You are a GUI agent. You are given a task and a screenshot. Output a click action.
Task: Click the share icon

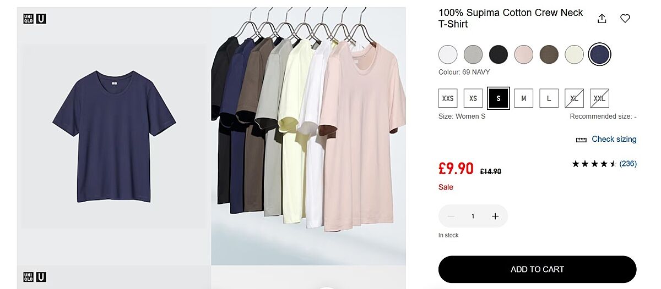click(602, 19)
